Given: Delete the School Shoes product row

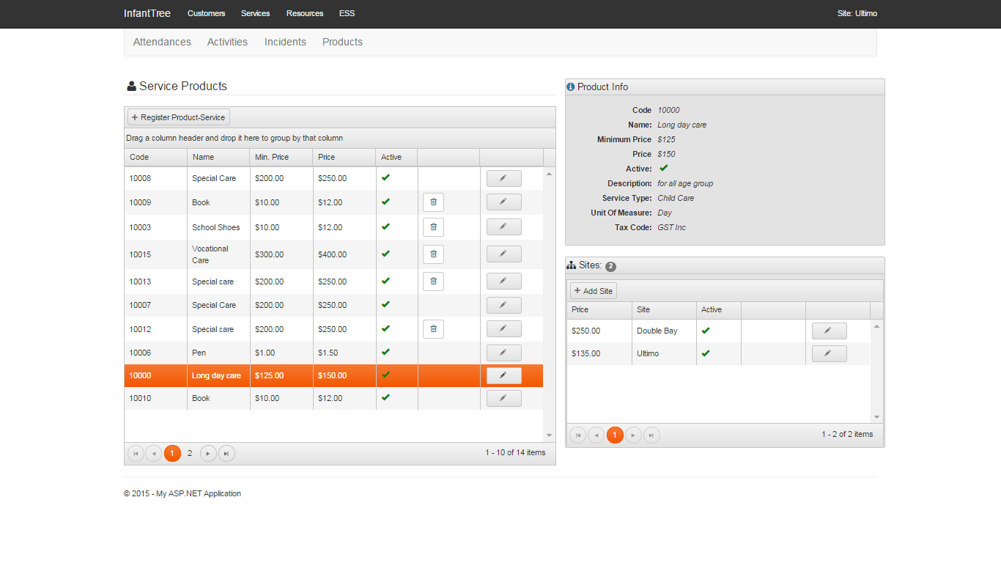Looking at the screenshot, I should pos(433,227).
